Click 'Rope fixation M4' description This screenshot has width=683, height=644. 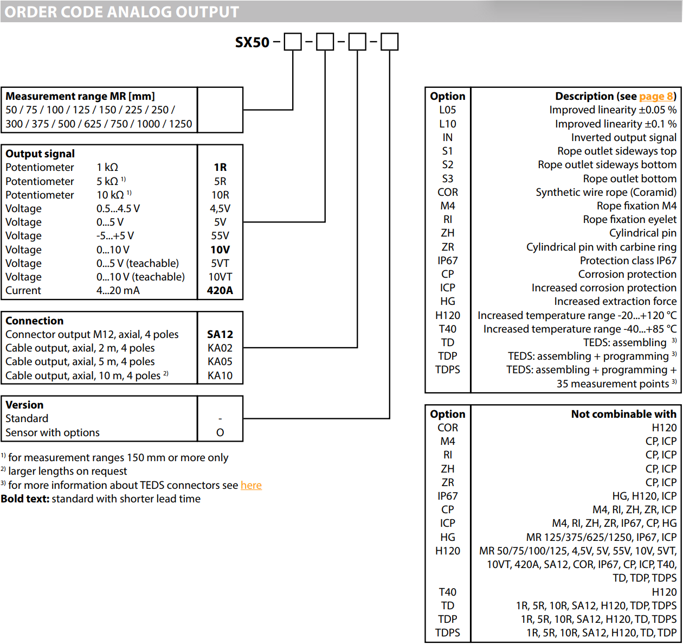click(x=637, y=206)
